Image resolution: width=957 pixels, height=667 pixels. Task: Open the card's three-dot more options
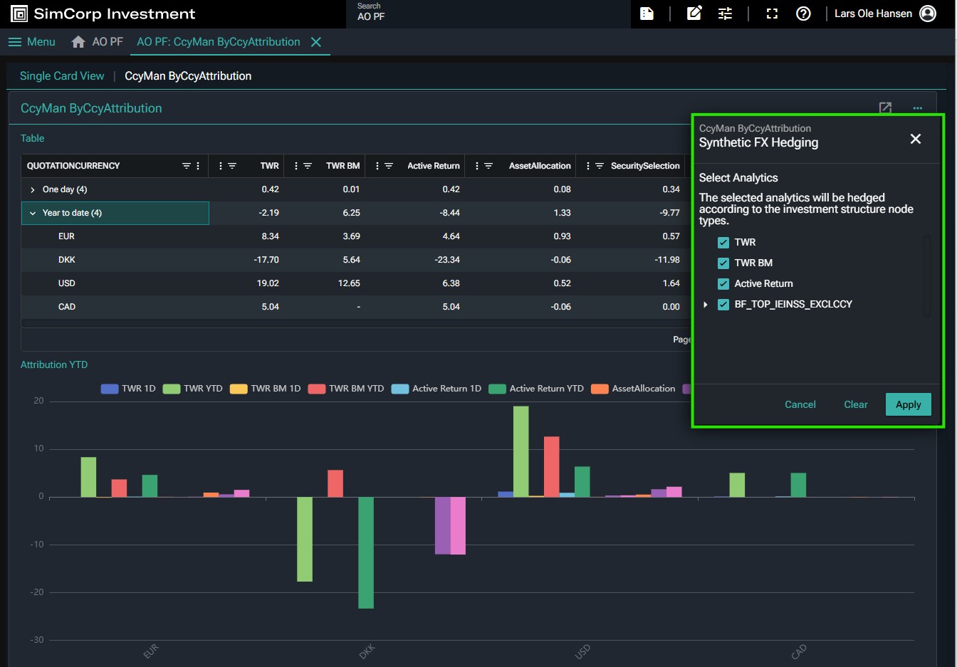pos(917,108)
